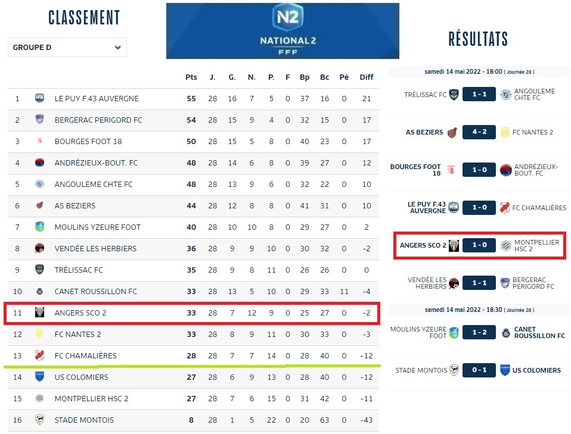Open the GROUPE D dropdown
Image resolution: width=571 pixels, height=434 pixels.
tap(67, 48)
